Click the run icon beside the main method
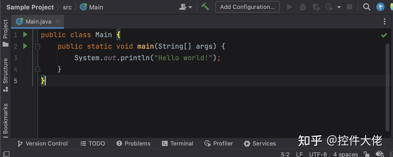The image size is (393, 157). pyautogui.click(x=25, y=46)
